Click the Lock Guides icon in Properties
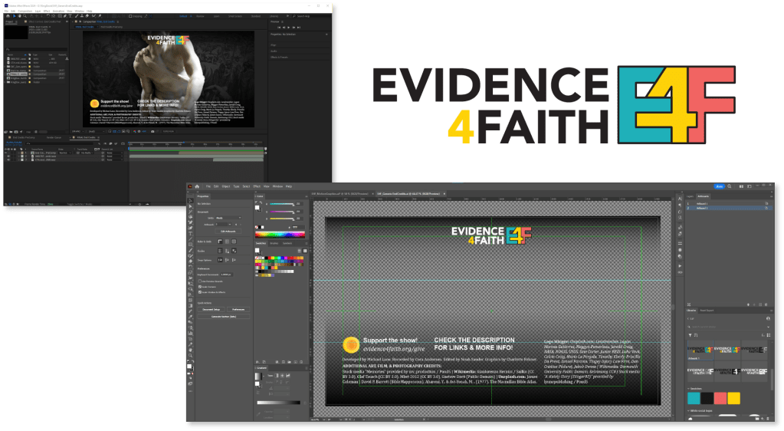This screenshot has width=784, height=431. tap(227, 251)
